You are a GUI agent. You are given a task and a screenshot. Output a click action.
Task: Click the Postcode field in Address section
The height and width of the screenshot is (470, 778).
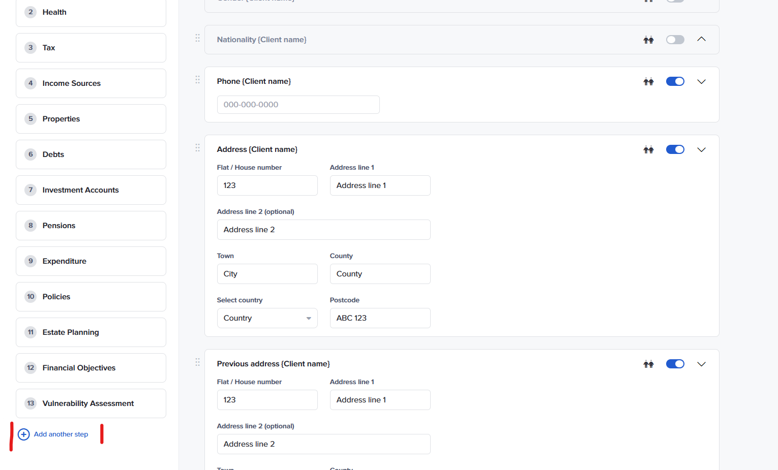click(380, 318)
